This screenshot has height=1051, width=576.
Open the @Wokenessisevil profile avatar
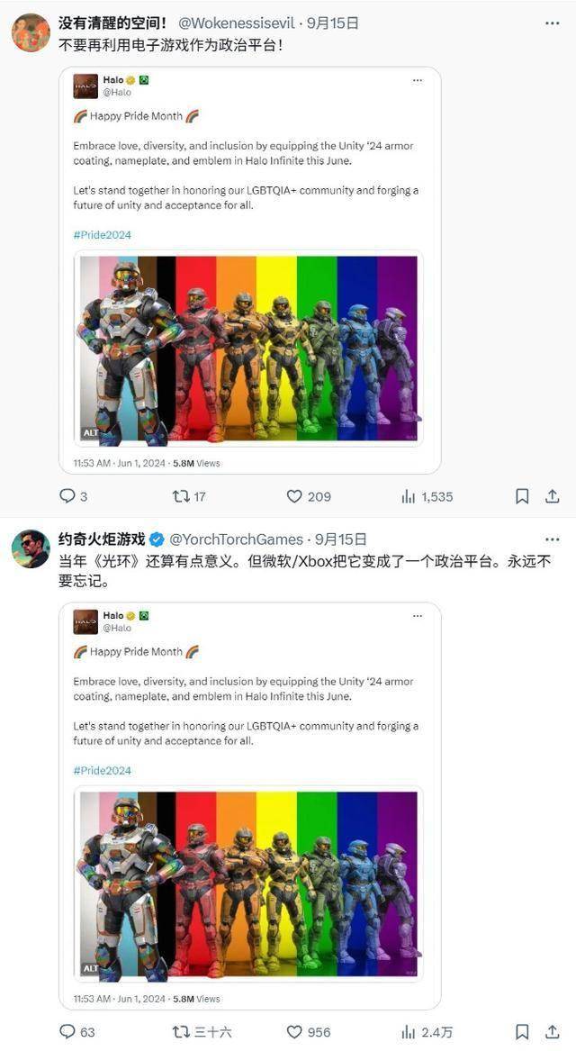[31, 32]
